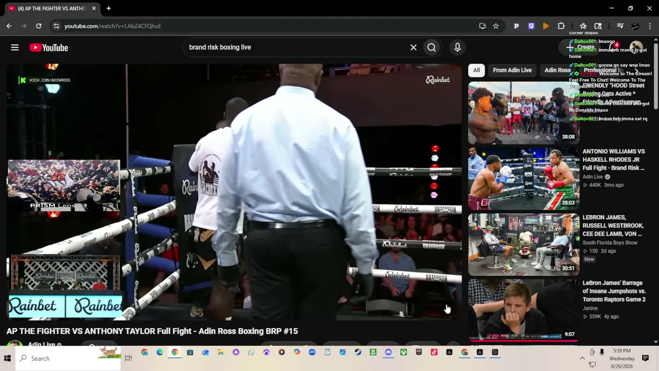The width and height of the screenshot is (659, 371).
Task: Open the 38:08 street boxing video thumbnail
Action: click(x=524, y=112)
